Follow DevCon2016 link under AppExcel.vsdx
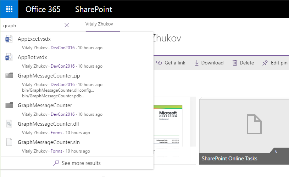The image size is (289, 177). coord(63,48)
